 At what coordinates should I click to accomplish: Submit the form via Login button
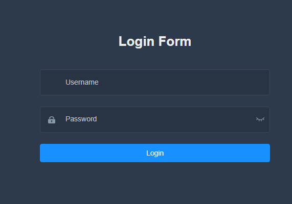(155, 153)
